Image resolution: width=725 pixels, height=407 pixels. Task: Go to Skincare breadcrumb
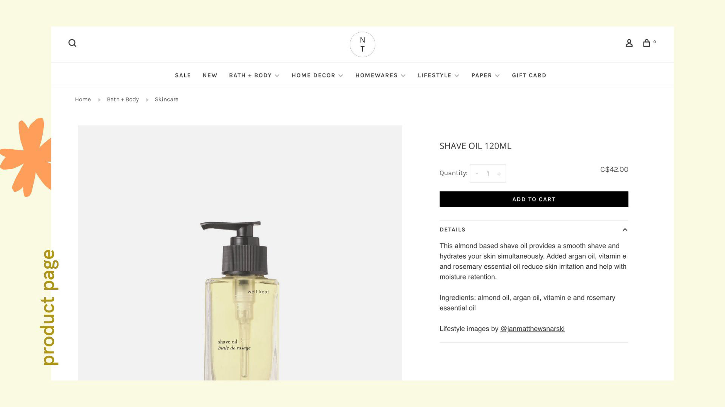click(167, 99)
